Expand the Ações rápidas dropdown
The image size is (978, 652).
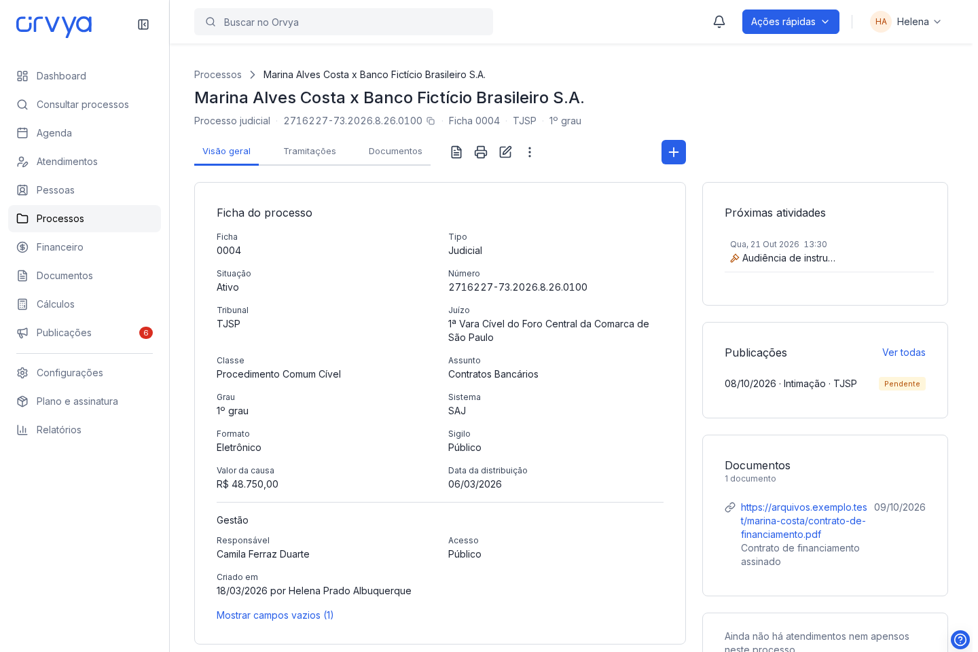point(791,22)
